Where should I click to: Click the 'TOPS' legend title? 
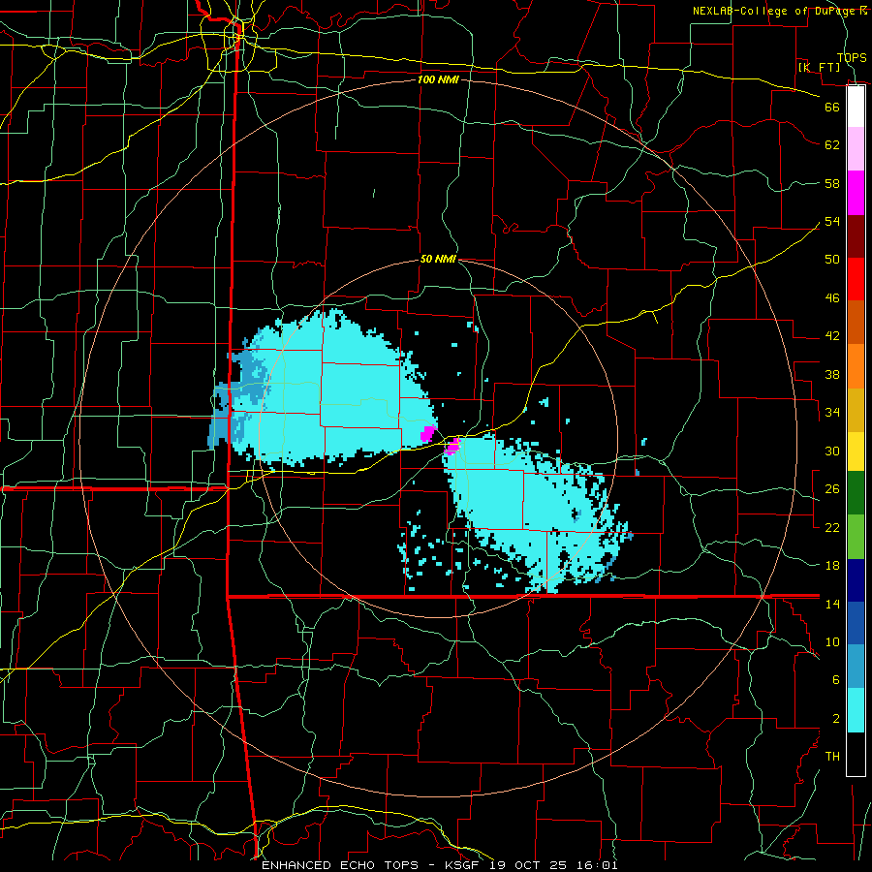tap(852, 57)
